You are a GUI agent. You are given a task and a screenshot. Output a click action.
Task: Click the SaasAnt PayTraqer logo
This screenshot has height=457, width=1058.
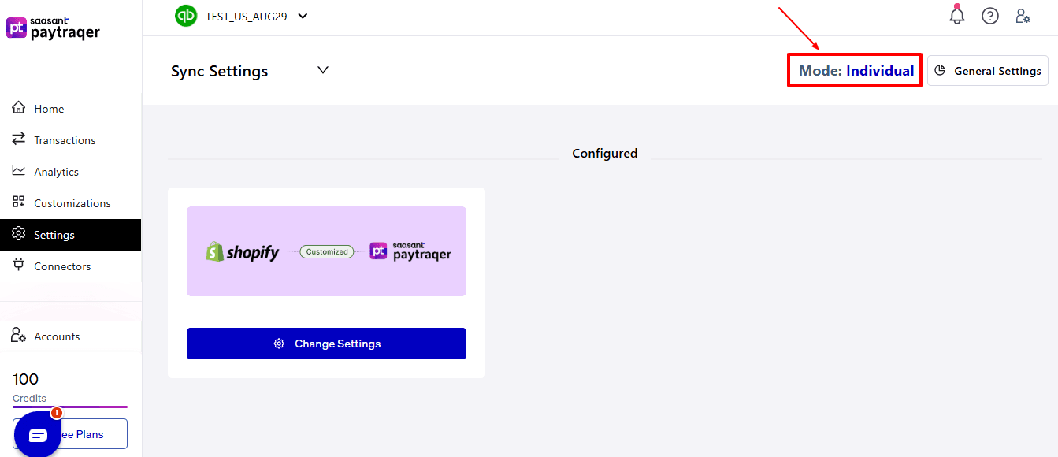(54, 28)
